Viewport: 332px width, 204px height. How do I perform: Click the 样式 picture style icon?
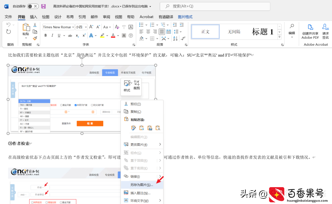127,86
